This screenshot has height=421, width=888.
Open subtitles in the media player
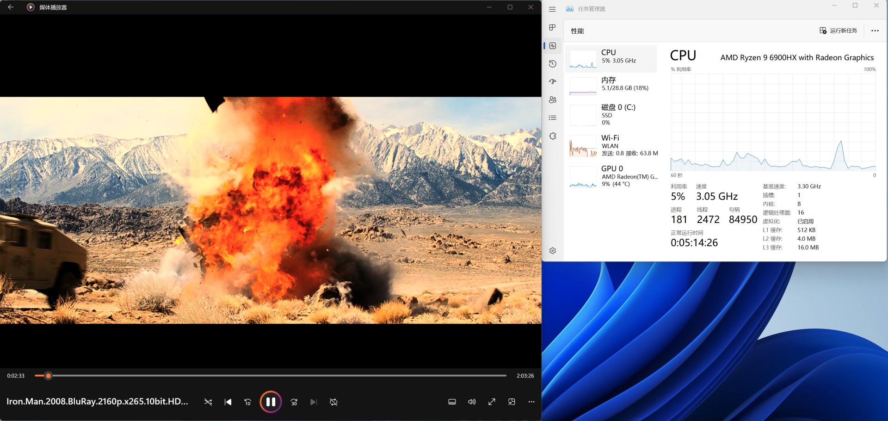tap(452, 402)
